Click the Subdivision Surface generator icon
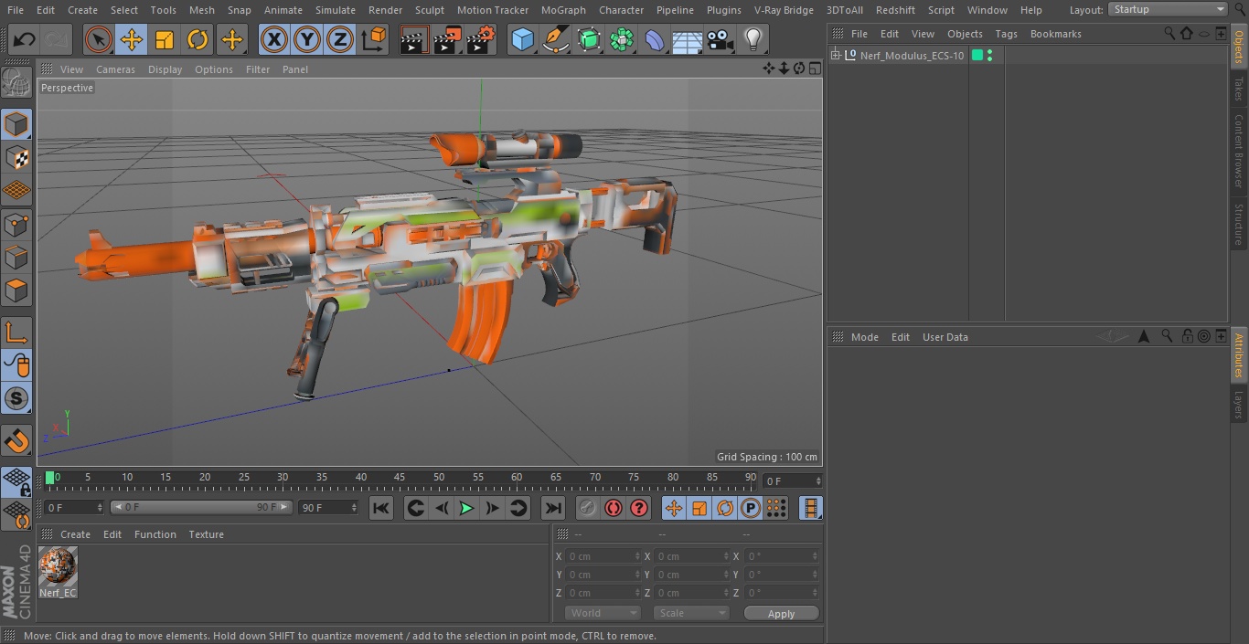This screenshot has width=1249, height=644. (589, 39)
